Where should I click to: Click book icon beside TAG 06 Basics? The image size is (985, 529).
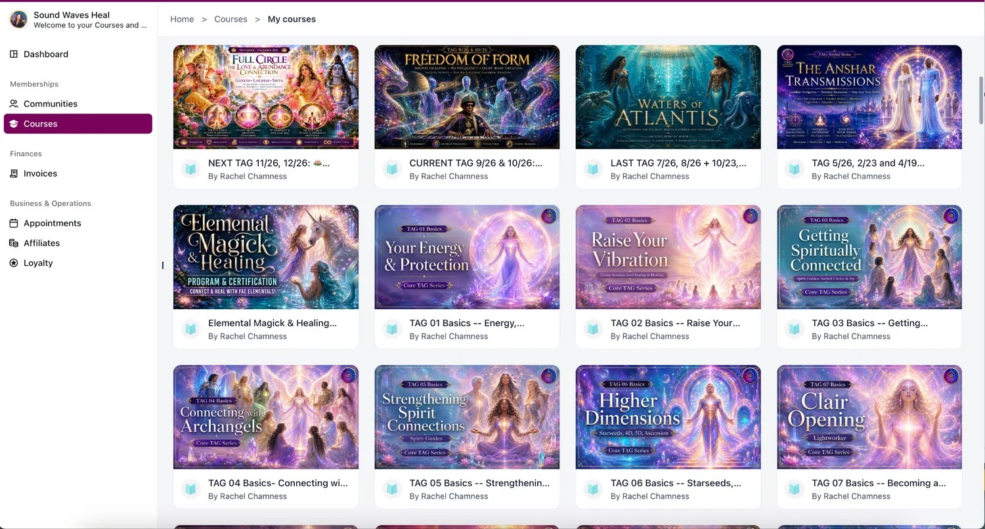(593, 490)
